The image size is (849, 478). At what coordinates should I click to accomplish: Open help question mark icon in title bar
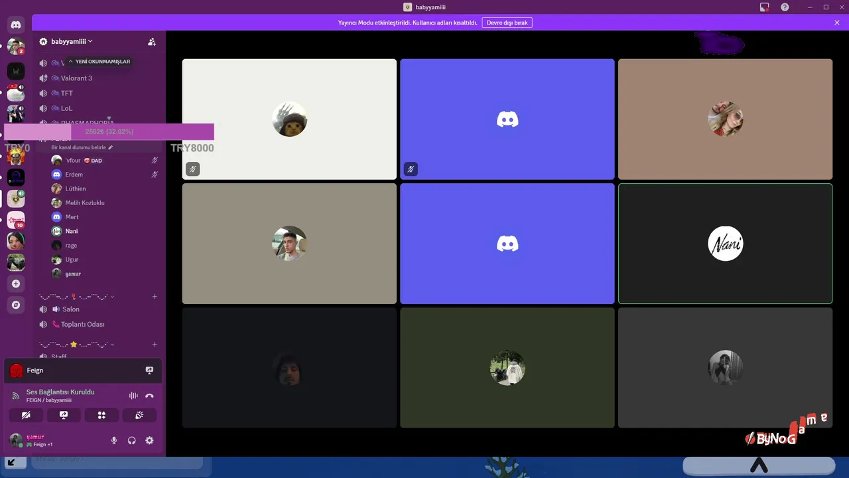pos(785,7)
